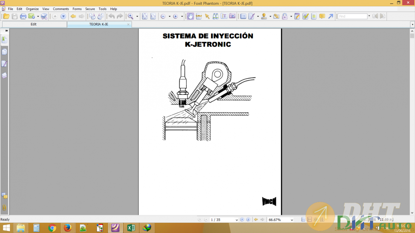
Task: Select the Select Text tool
Action: (x=224, y=16)
